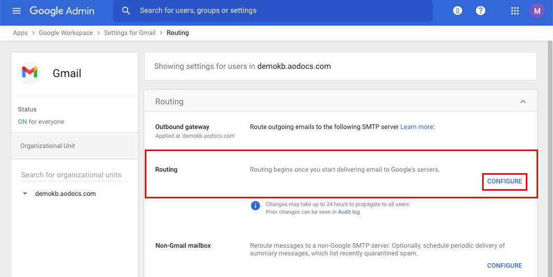Viewport: 553px width, 277px height.
Task: Open the Google apps grid launcher
Action: [515, 11]
